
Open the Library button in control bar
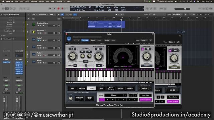tap(3, 9)
